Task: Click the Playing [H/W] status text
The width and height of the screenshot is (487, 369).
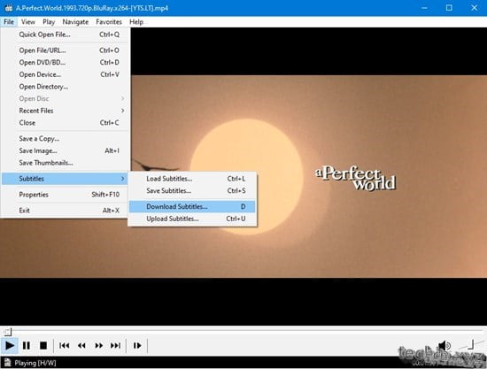Action: [x=35, y=363]
